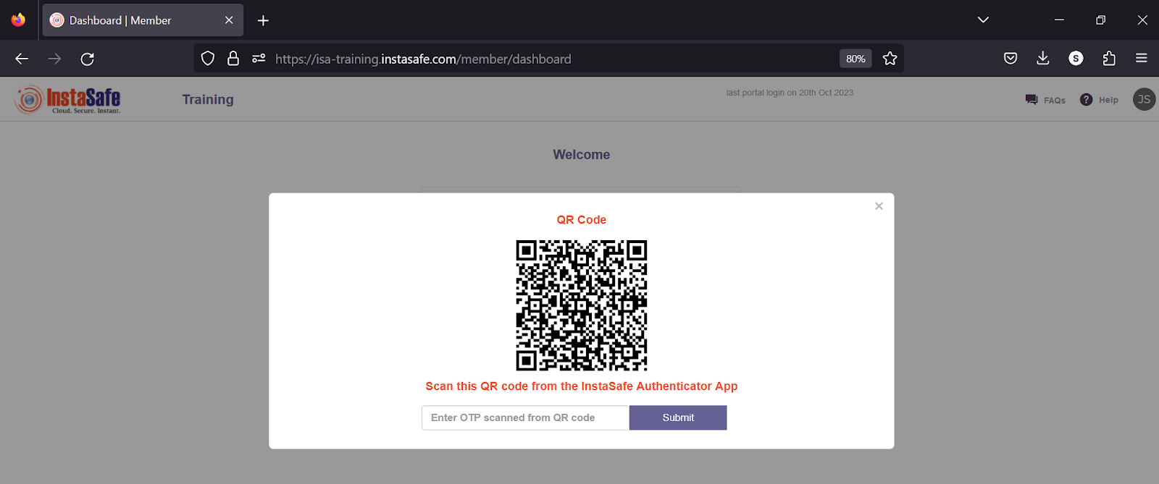Show site security padlock info
Image resolution: width=1159 pixels, height=484 pixels.
[x=233, y=59]
